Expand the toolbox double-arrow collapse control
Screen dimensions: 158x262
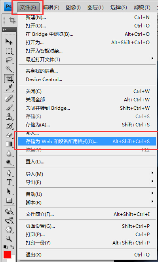click(4, 29)
